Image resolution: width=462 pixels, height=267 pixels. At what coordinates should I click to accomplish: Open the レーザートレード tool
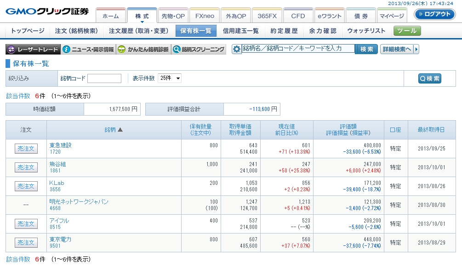(x=33, y=50)
